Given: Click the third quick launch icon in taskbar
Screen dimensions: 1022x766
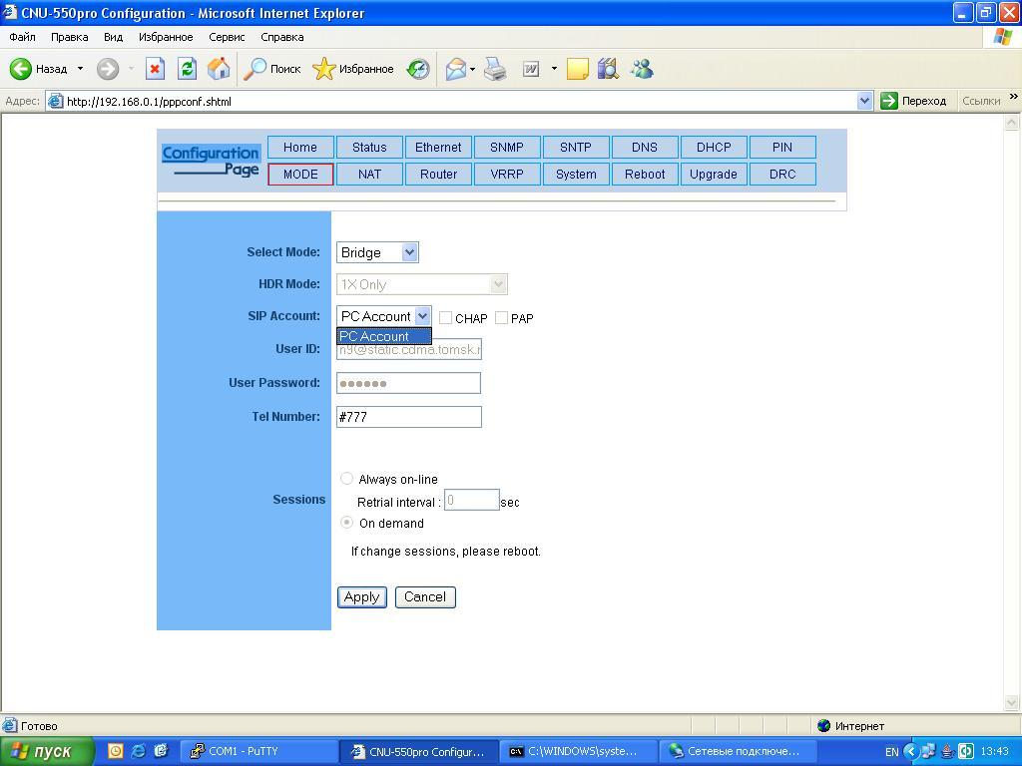Looking at the screenshot, I should tap(161, 751).
